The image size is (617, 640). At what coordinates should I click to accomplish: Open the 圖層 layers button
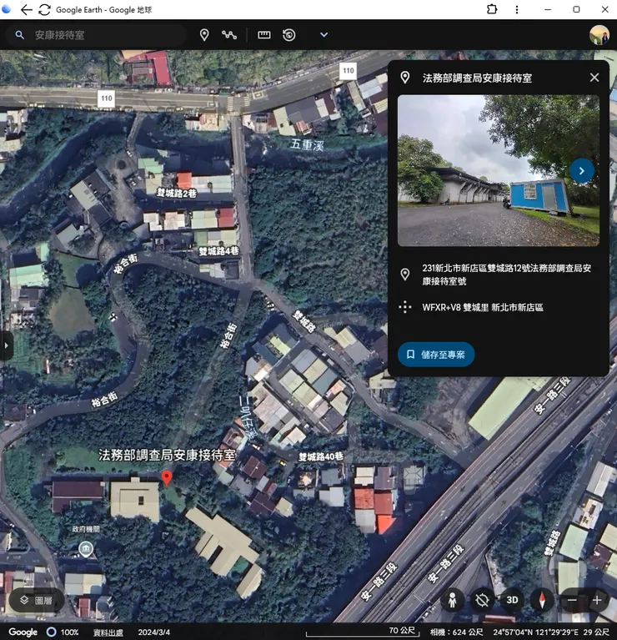[x=37, y=600]
